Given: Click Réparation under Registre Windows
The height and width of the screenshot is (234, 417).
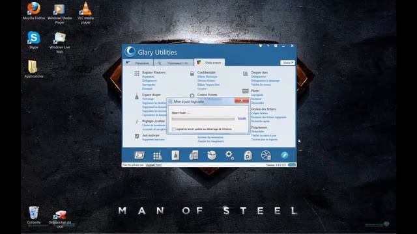Looking at the screenshot, I should [x=148, y=77].
